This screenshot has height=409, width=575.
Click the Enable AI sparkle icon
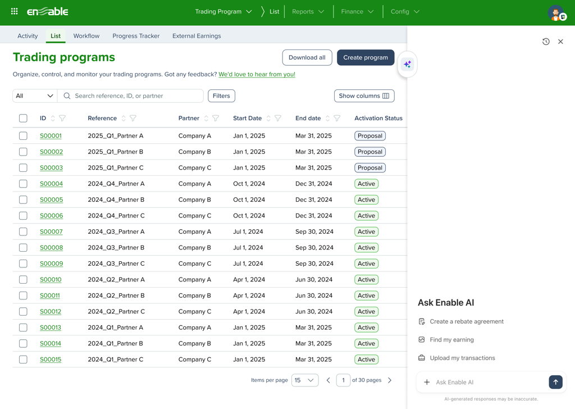point(407,65)
